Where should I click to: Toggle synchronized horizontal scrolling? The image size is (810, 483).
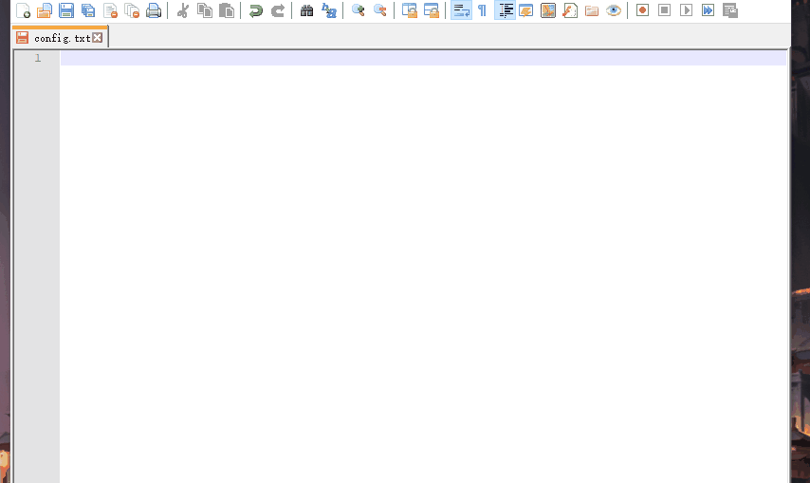point(432,10)
